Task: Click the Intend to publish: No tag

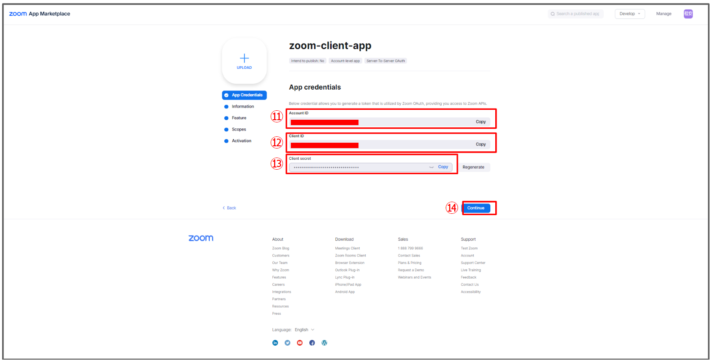Action: tap(308, 61)
